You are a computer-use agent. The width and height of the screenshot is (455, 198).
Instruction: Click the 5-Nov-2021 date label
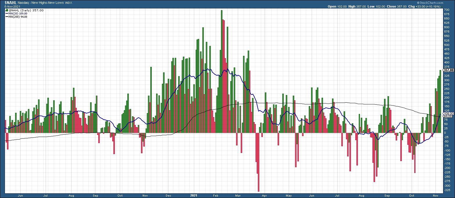click(x=12, y=6)
